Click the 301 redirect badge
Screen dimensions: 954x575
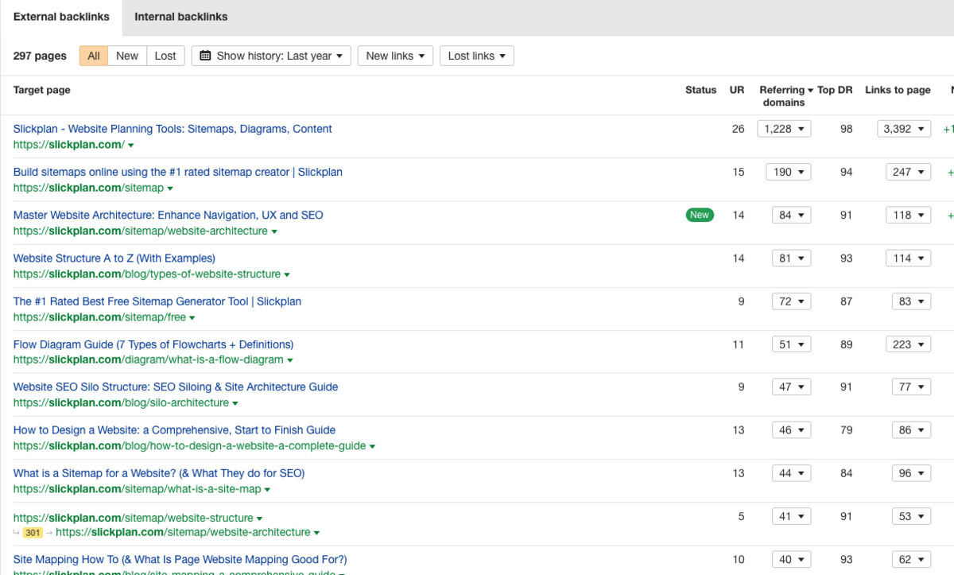click(33, 533)
